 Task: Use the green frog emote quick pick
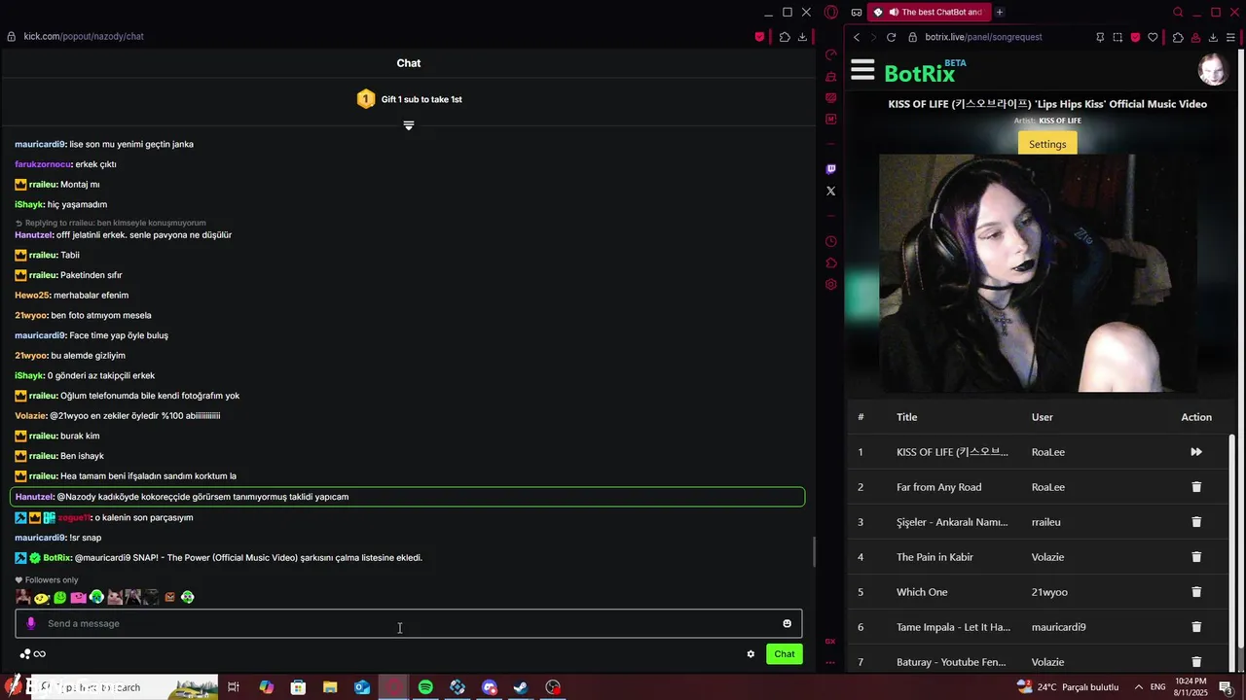(60, 597)
